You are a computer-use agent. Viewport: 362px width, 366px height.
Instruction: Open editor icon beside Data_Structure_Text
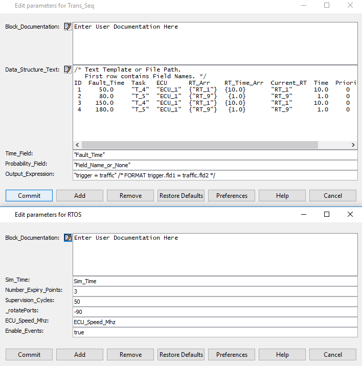tap(67, 70)
